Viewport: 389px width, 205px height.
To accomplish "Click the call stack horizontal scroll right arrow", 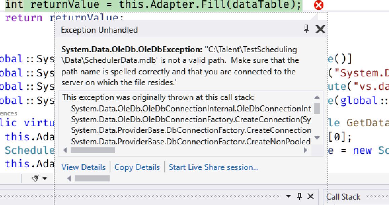I will tap(306, 150).
